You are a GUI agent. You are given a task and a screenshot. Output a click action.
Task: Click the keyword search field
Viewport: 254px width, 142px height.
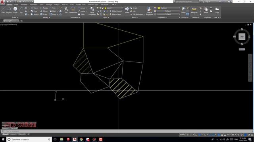187,2
